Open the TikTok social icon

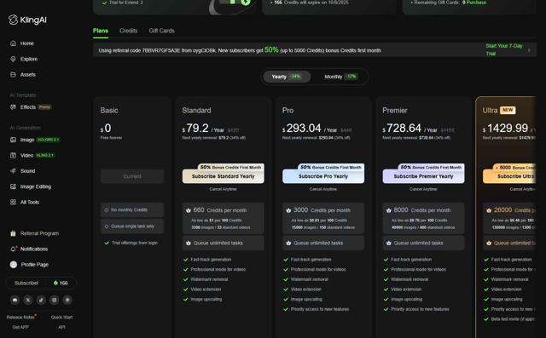(x=41, y=301)
